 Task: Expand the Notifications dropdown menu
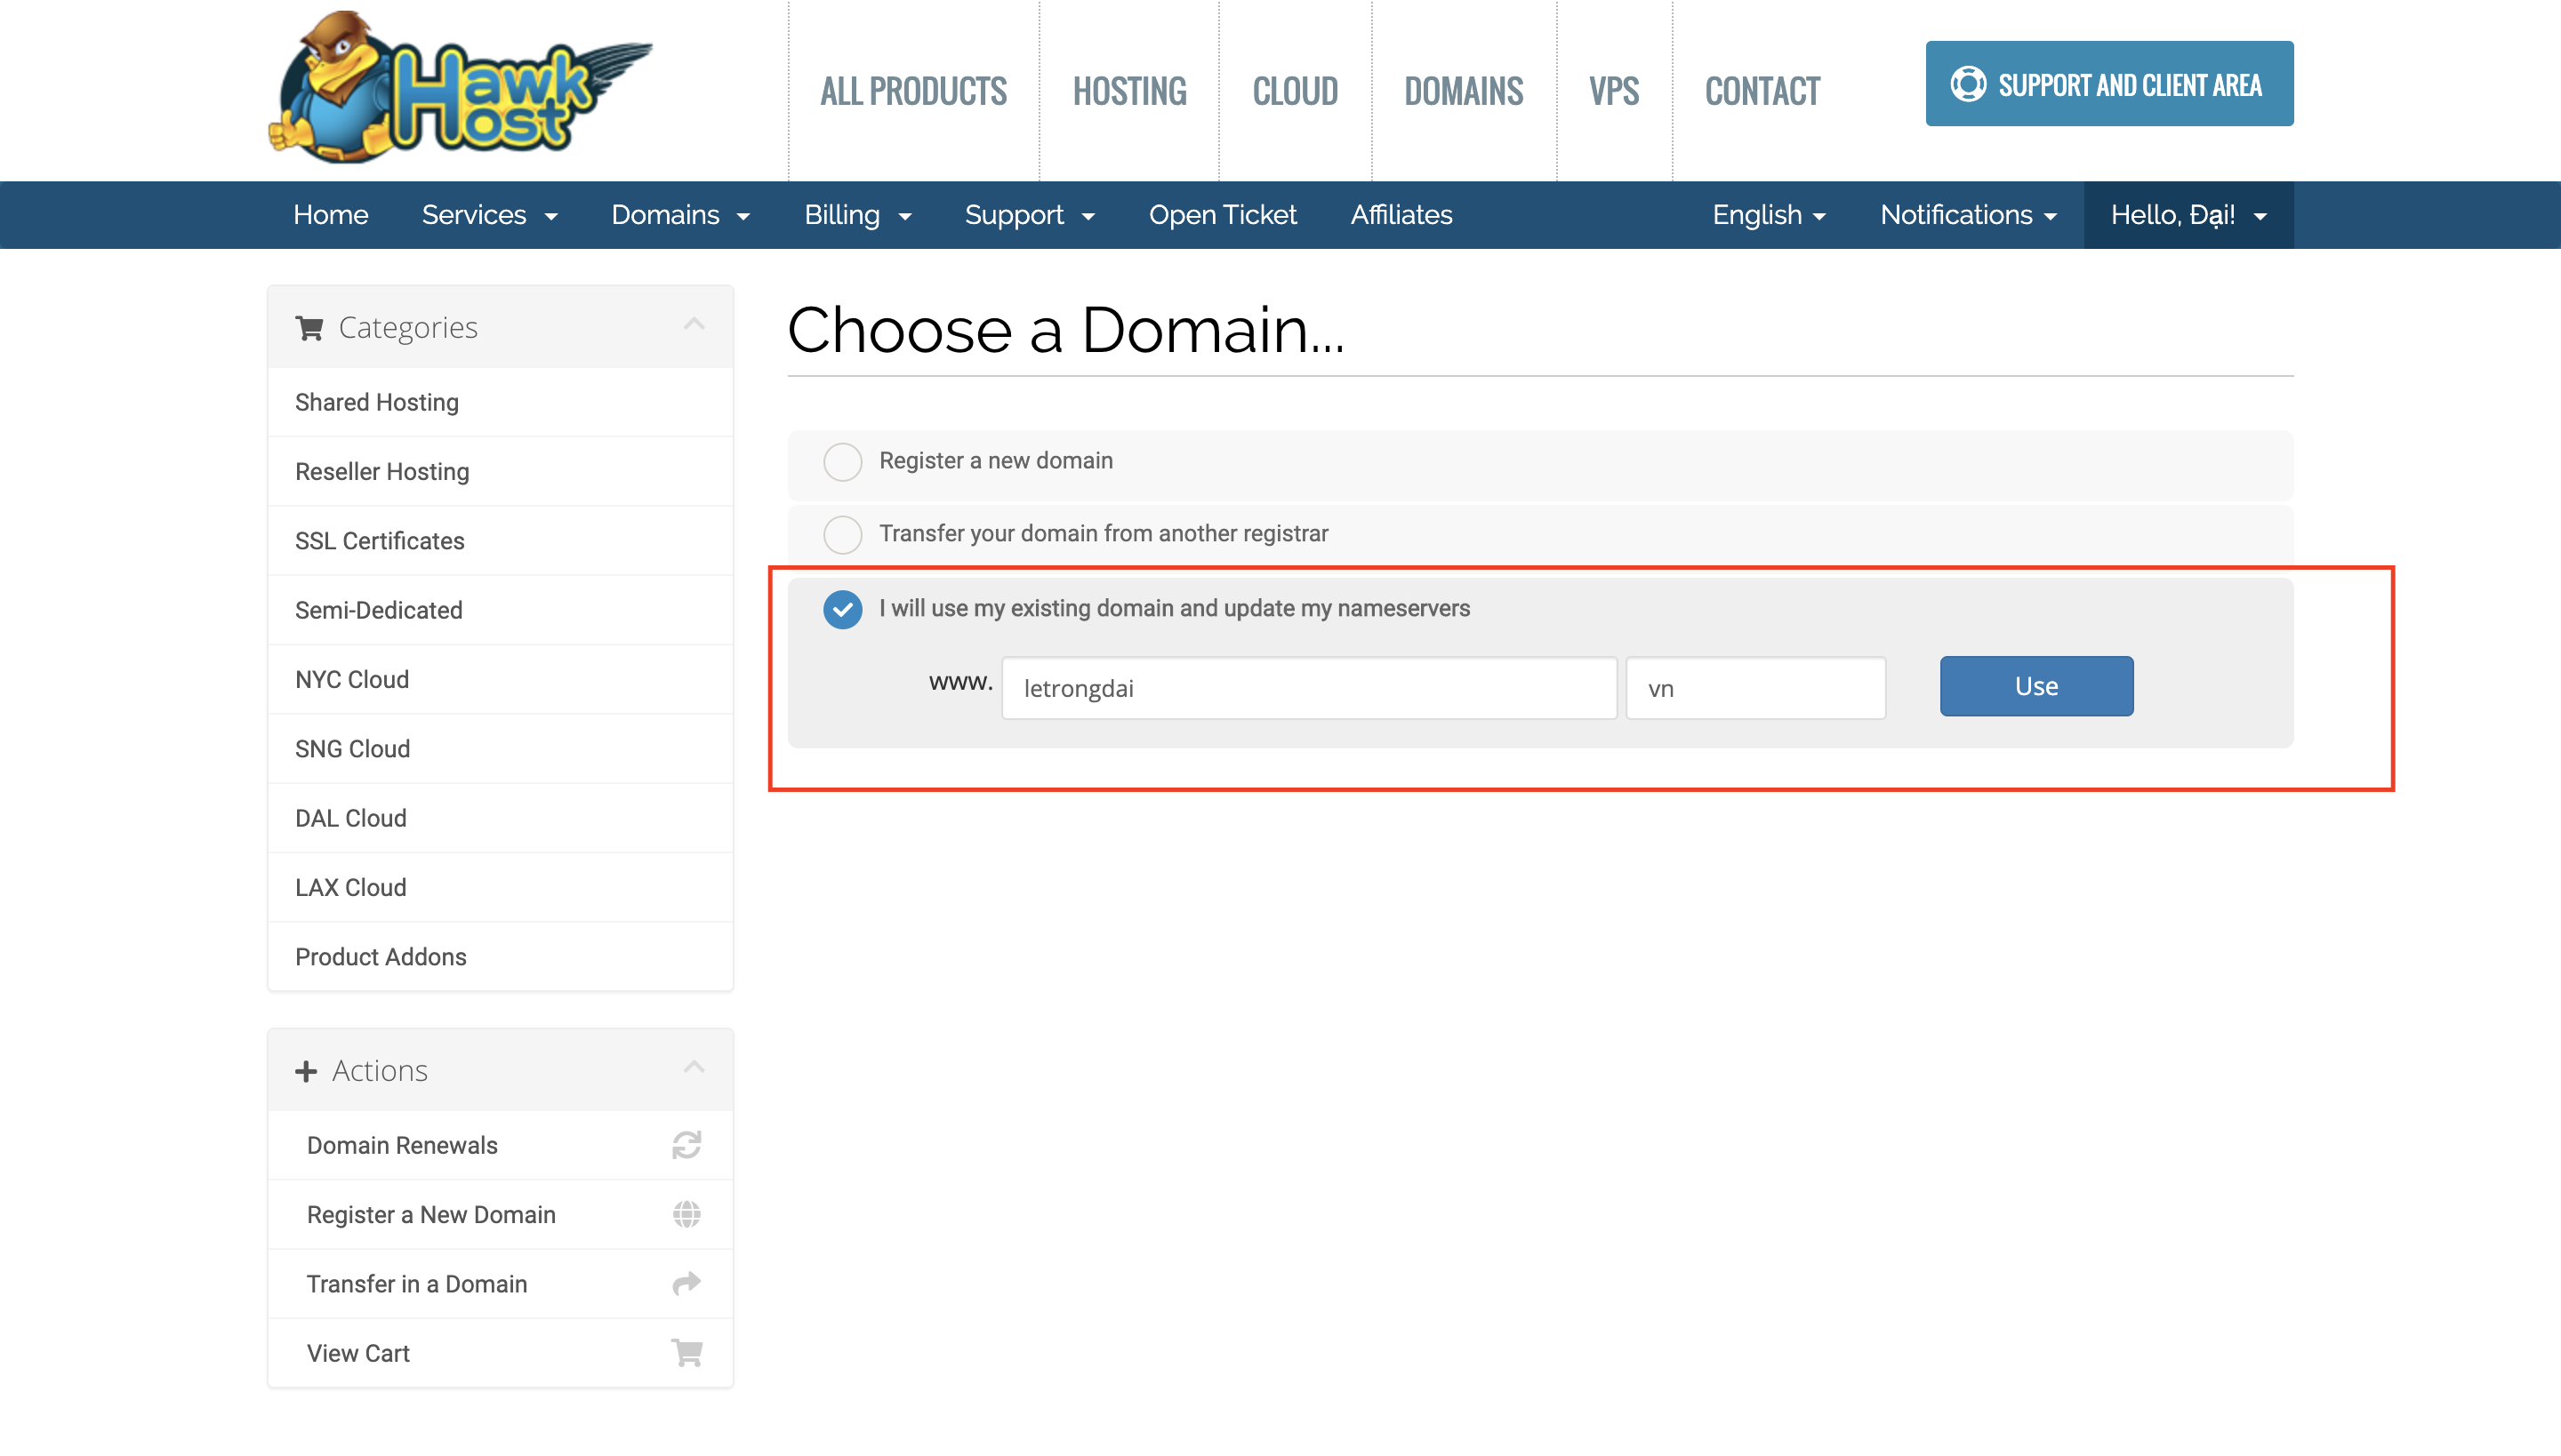click(x=1966, y=214)
